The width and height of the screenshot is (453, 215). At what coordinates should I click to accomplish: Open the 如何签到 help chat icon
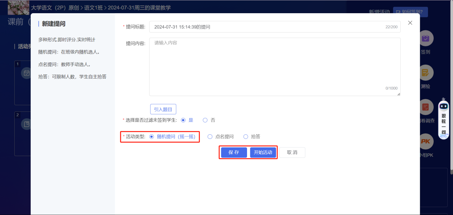click(410, 11)
